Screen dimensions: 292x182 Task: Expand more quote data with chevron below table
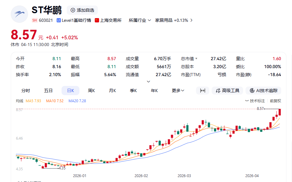tap(148, 82)
